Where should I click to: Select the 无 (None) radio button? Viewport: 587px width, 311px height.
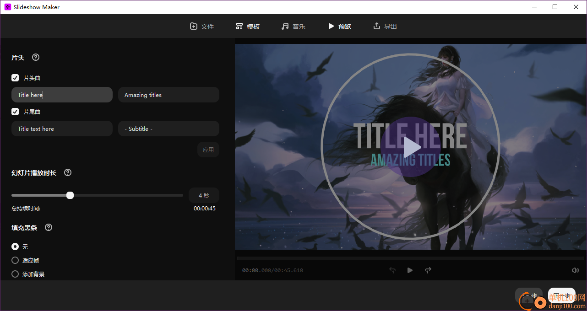click(x=15, y=247)
